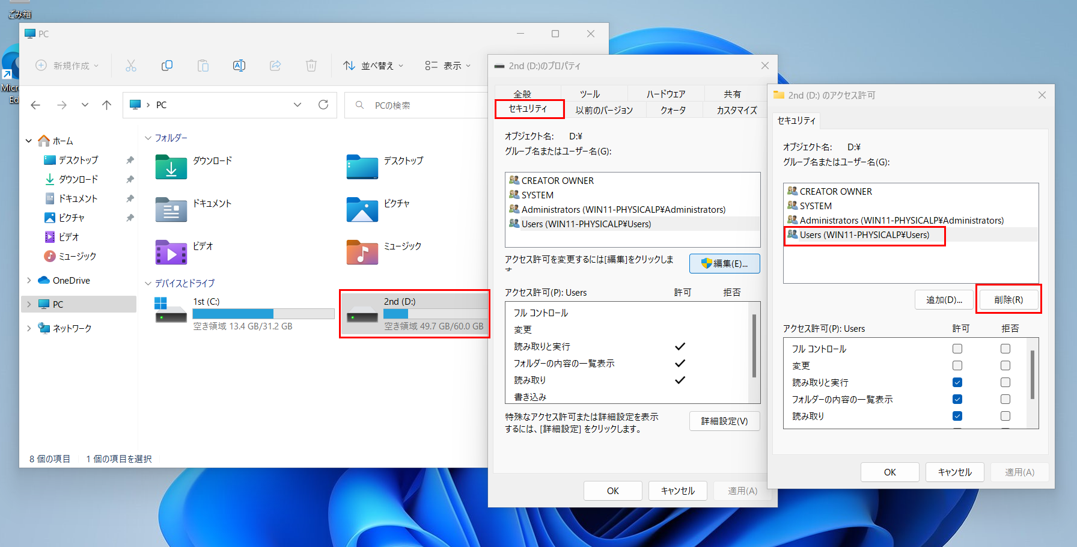Collapse the ホーム tree node
Viewport: 1077px width, 547px height.
point(29,141)
